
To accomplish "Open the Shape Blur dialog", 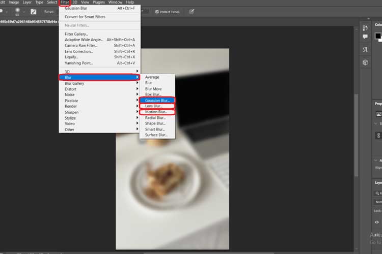I will [x=157, y=123].
